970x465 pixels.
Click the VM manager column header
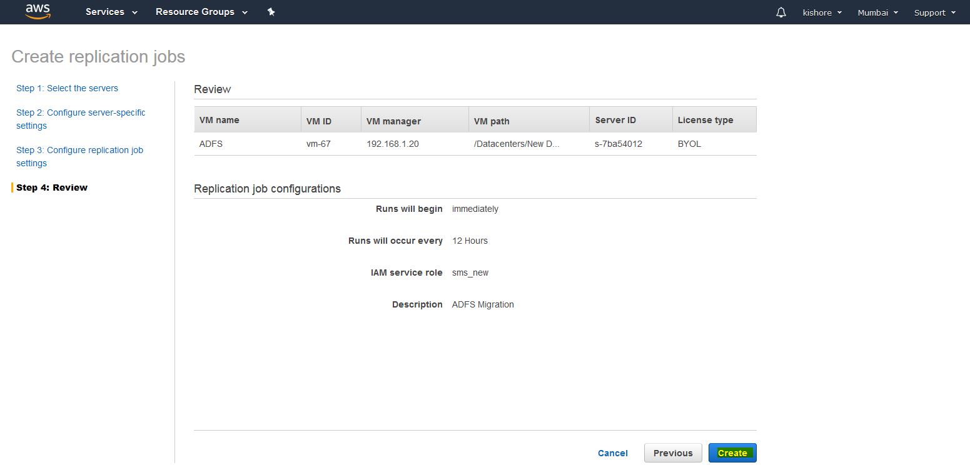point(393,121)
